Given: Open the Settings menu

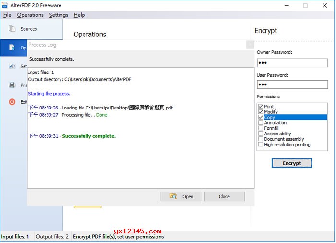Looking at the screenshot, I should coord(59,15).
